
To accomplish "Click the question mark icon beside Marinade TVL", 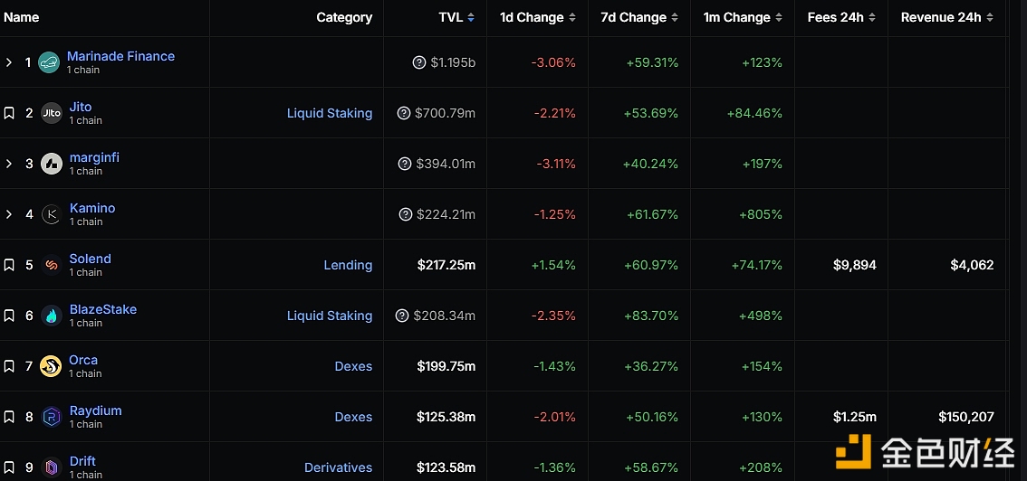I will coord(419,62).
